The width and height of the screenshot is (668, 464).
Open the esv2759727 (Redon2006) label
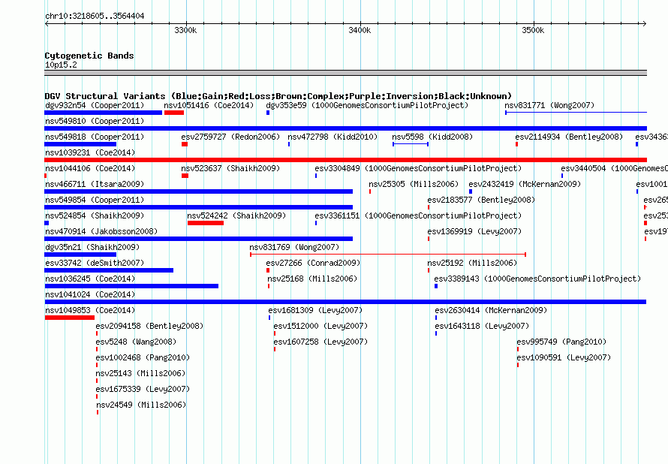pyautogui.click(x=230, y=137)
